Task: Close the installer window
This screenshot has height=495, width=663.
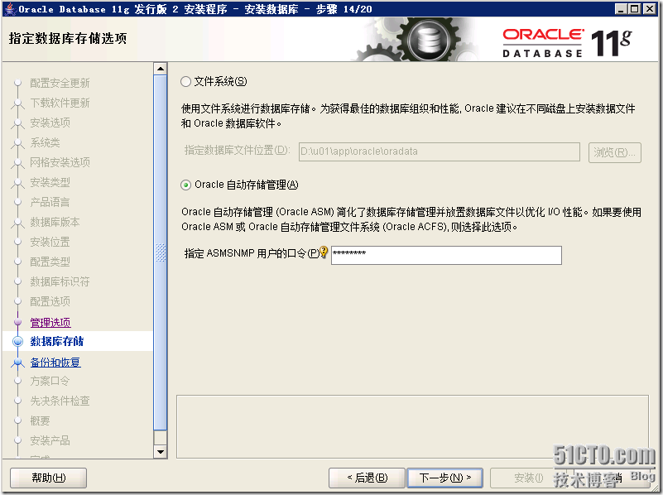Action: [x=650, y=9]
